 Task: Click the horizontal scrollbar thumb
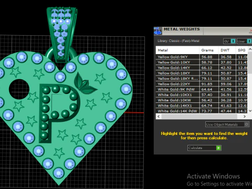(199, 117)
